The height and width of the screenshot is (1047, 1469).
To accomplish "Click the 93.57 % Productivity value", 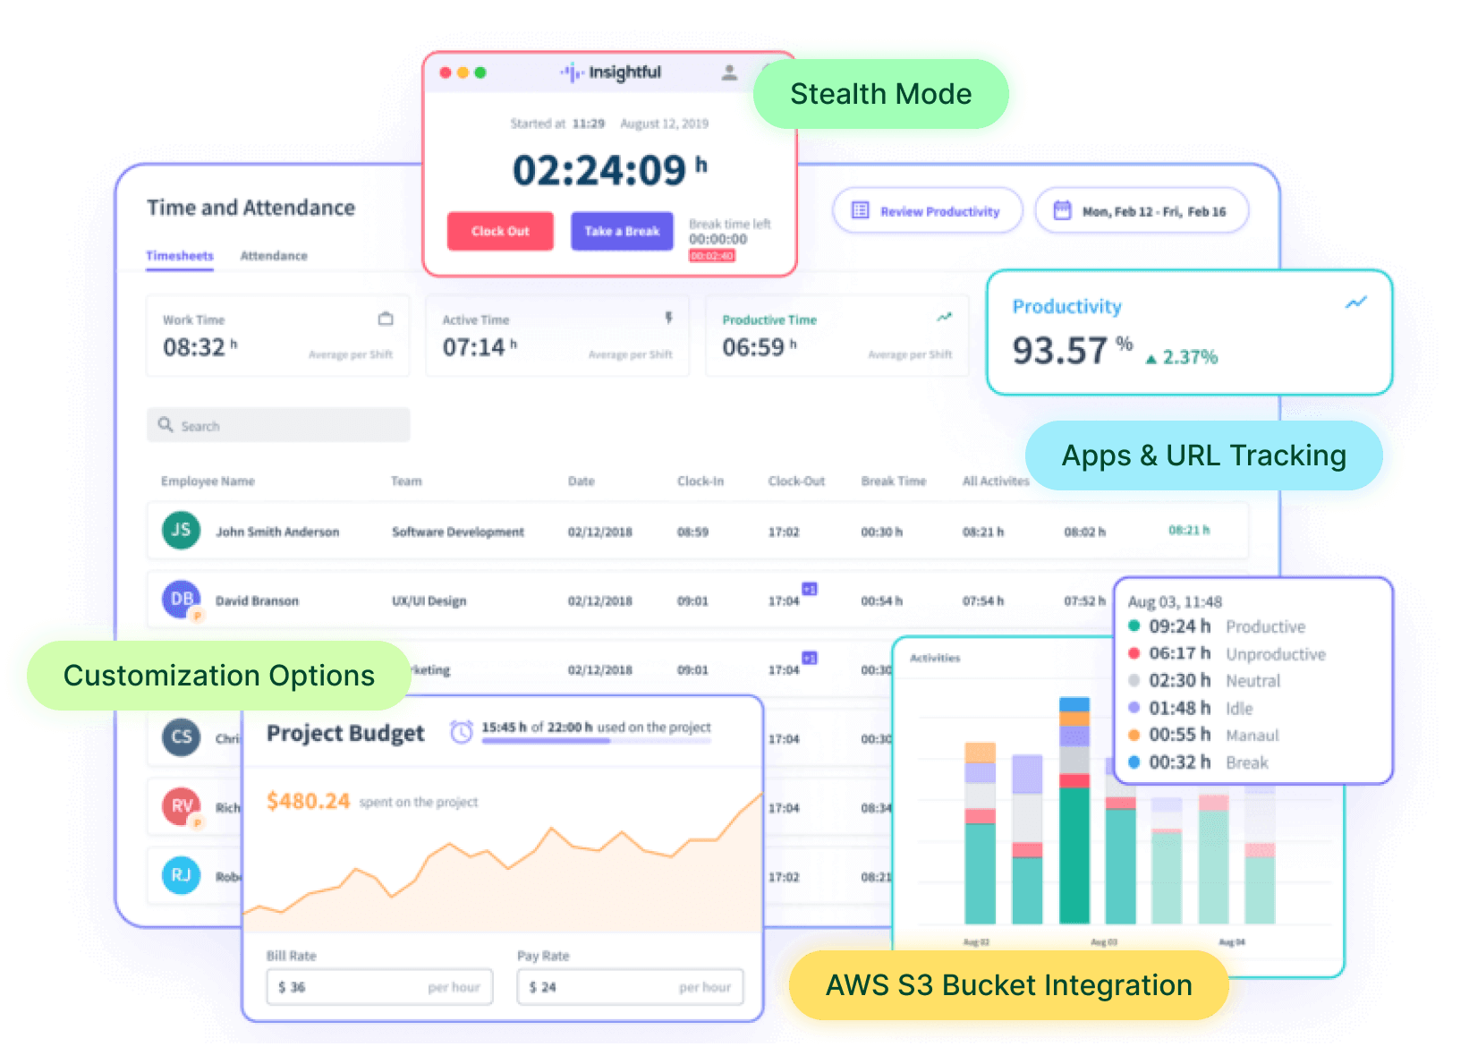I will [x=1072, y=351].
